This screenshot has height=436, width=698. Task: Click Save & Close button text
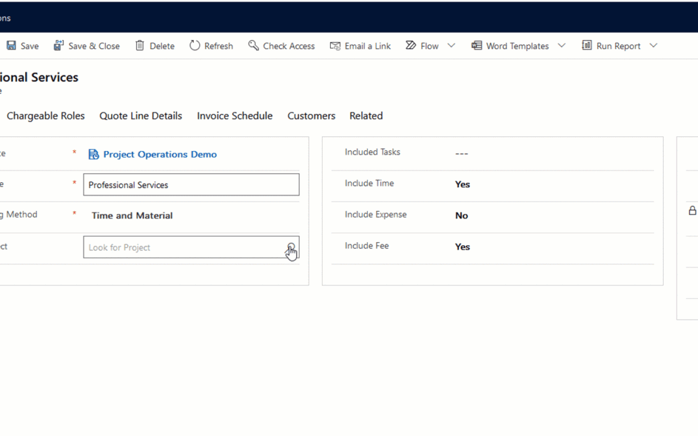[x=94, y=46]
